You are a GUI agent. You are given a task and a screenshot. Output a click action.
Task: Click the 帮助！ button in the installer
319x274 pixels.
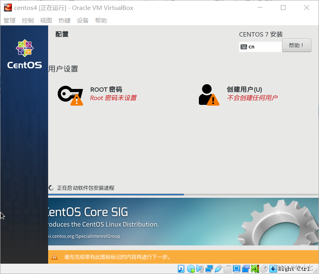pos(296,45)
